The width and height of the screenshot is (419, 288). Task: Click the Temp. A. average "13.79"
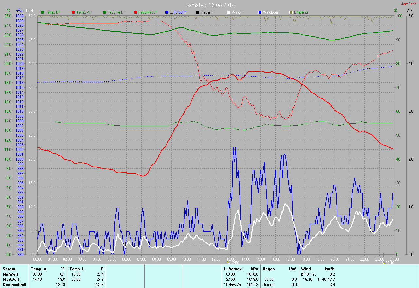coord(60,285)
